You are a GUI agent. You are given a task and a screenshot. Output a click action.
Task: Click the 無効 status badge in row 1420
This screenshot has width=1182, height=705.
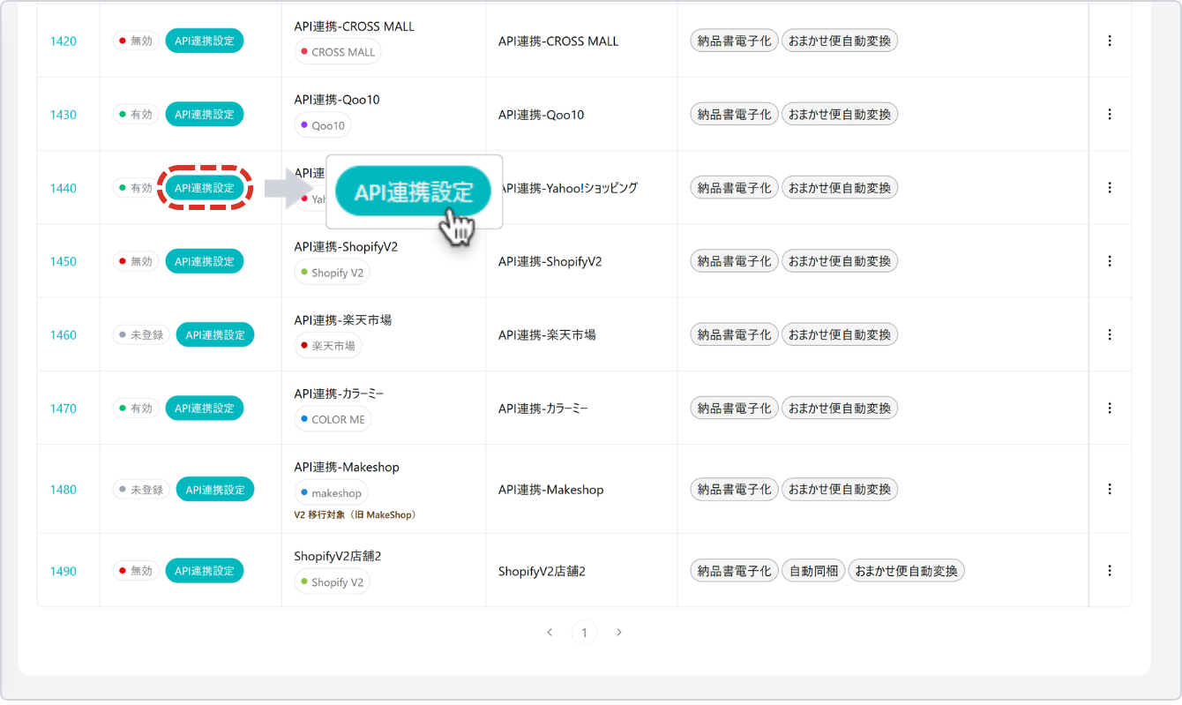point(136,41)
